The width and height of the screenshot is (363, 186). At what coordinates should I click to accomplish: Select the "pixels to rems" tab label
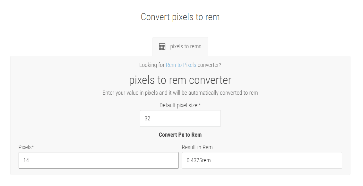[x=186, y=47]
